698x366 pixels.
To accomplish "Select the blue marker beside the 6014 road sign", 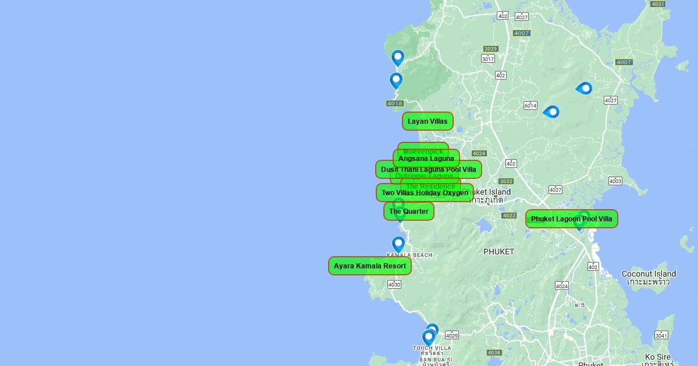I will pyautogui.click(x=551, y=112).
